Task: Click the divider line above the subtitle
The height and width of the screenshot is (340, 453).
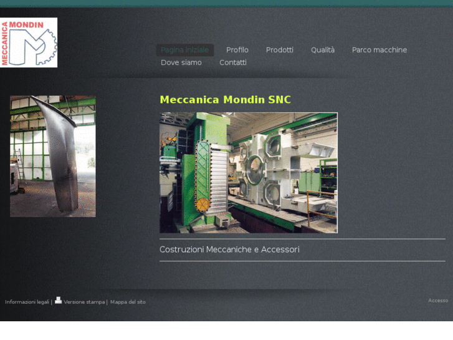Action: (302, 239)
